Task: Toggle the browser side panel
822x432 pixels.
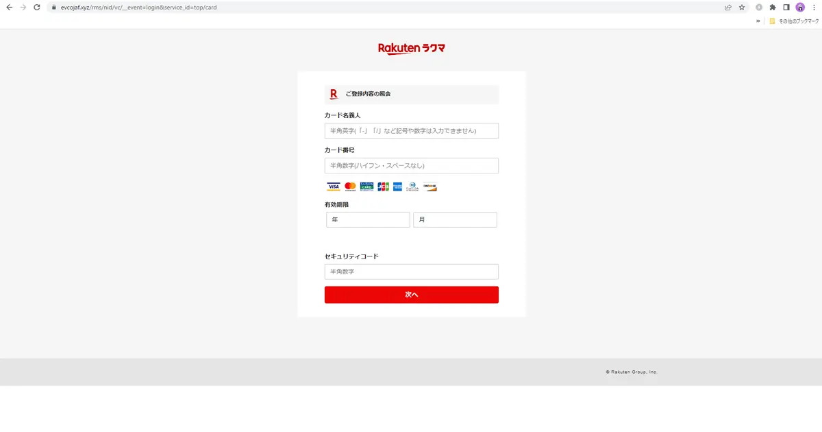Action: (786, 8)
